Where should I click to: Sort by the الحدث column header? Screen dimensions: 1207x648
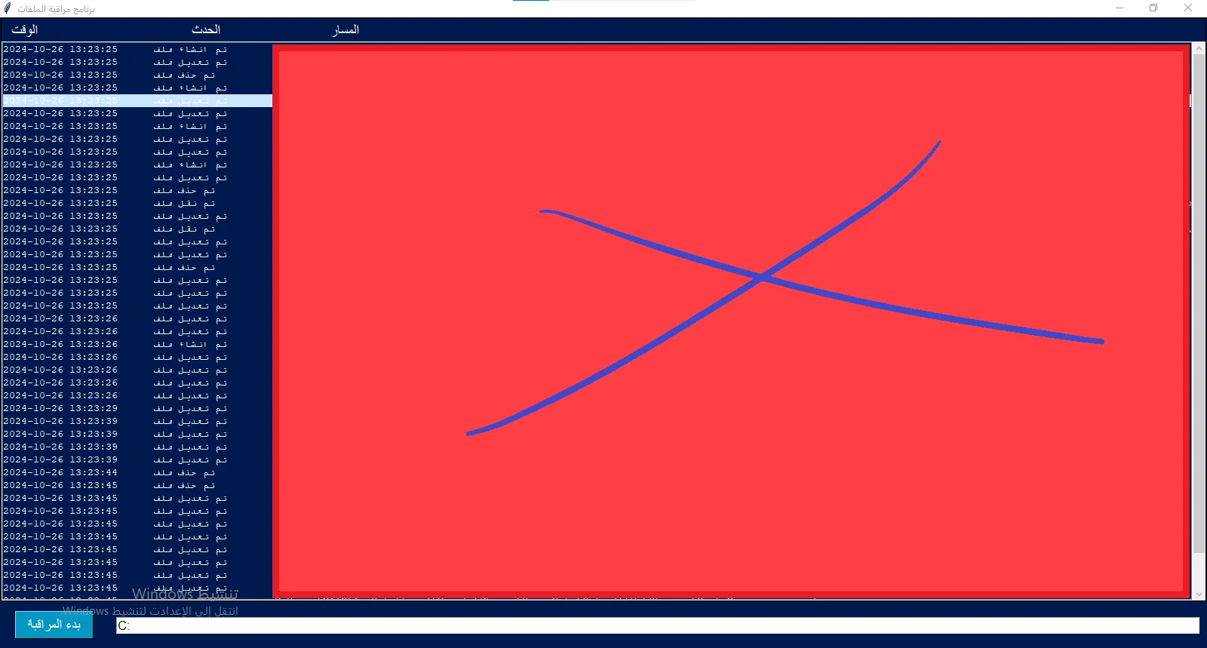coord(205,29)
